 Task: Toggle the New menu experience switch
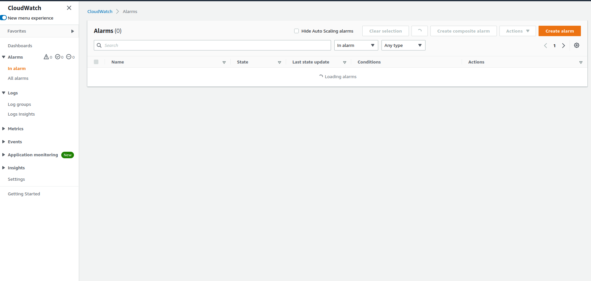4,18
